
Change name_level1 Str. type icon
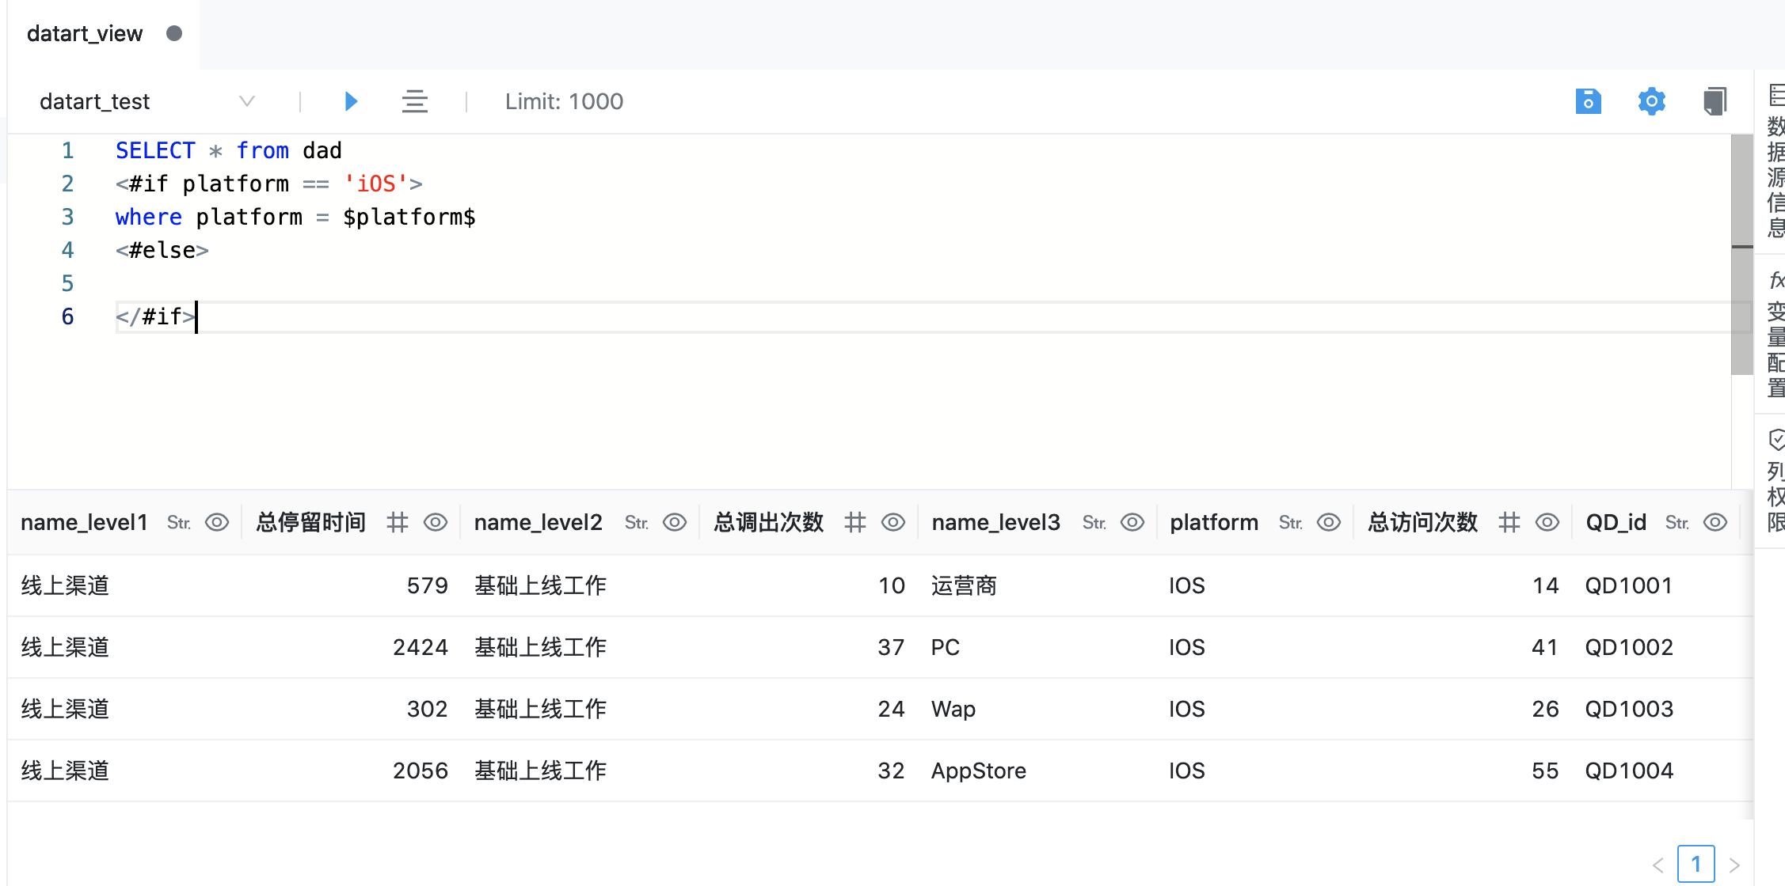179,523
